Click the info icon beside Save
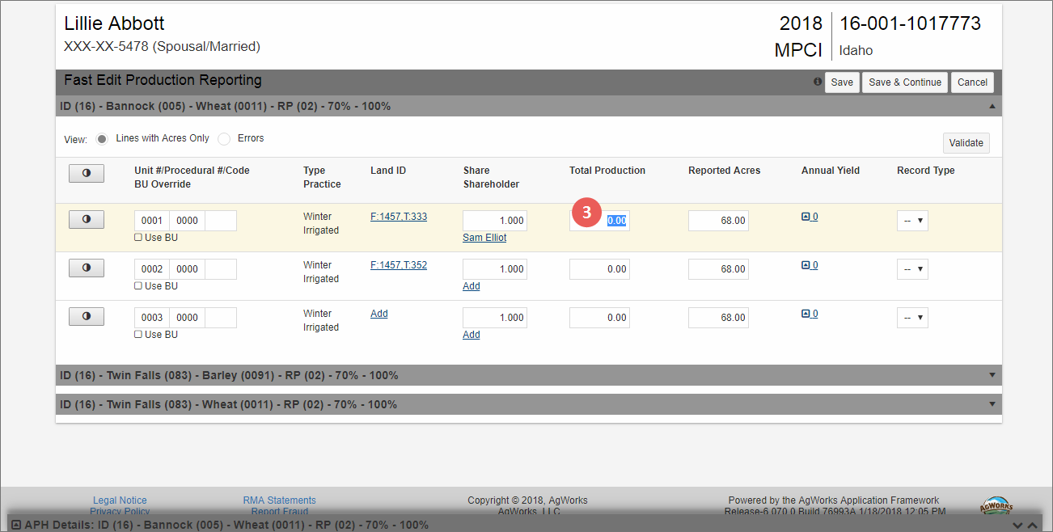 (818, 82)
